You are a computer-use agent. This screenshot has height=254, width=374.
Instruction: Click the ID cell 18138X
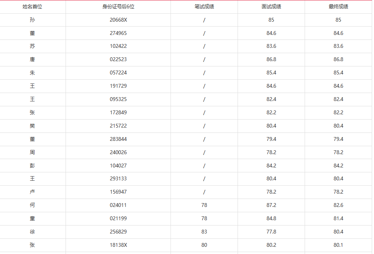(x=118, y=245)
